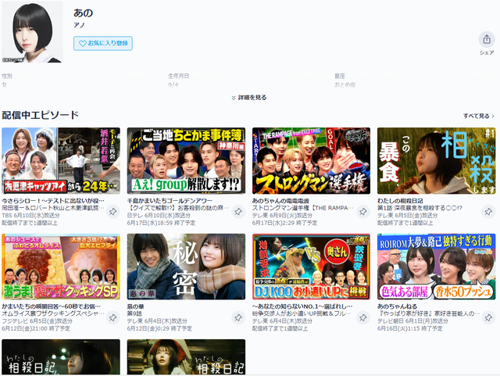Open the 秘密 惡の華 thumbnail
500x376 pixels.
(x=186, y=267)
